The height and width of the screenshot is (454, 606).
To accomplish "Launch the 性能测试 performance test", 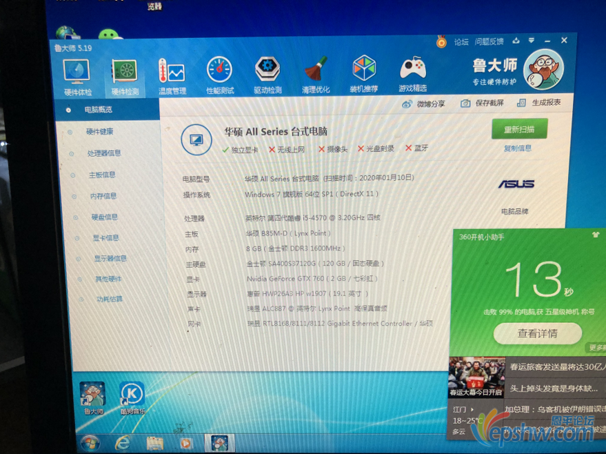I will tap(220, 76).
